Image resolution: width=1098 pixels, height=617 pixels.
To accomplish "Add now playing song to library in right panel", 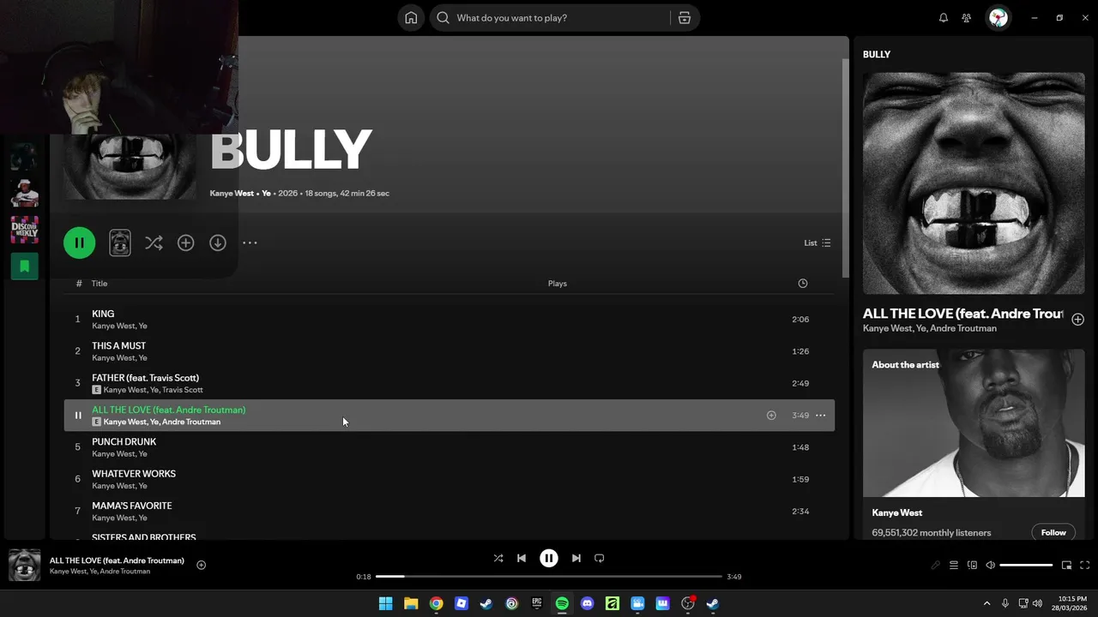I will [1077, 320].
